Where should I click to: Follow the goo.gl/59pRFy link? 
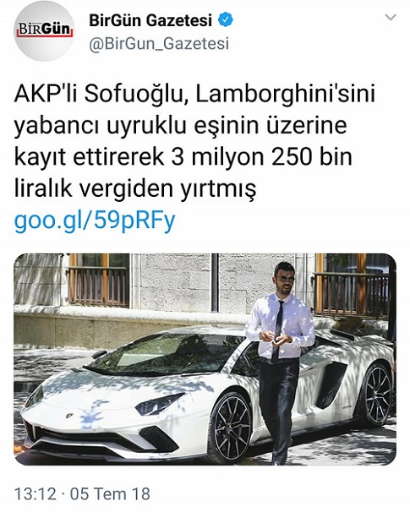tap(95, 221)
